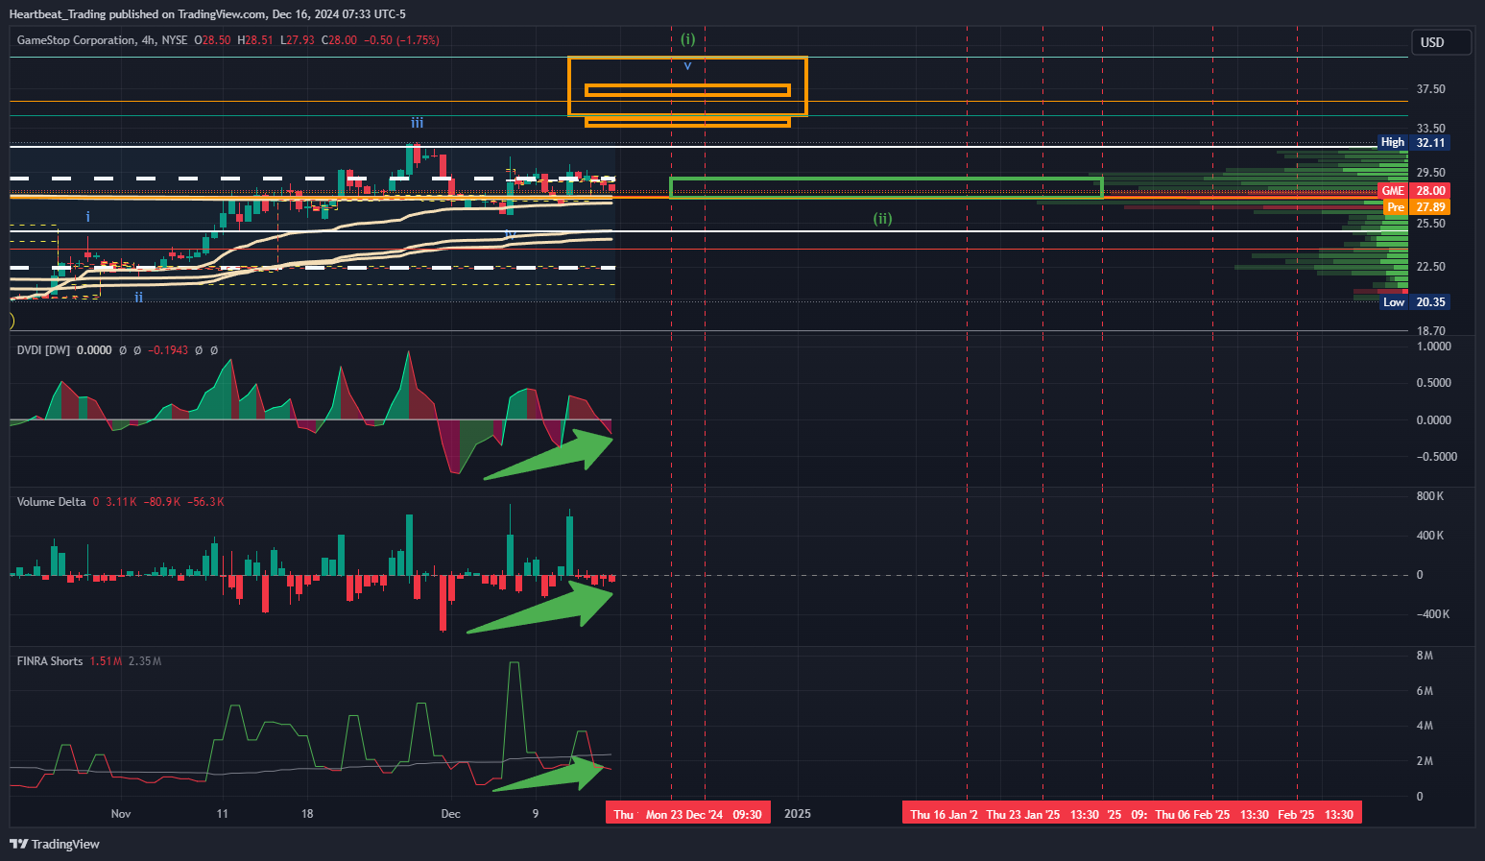
Task: Click the -0.1943 DVDI legend value
Action: [x=169, y=350]
